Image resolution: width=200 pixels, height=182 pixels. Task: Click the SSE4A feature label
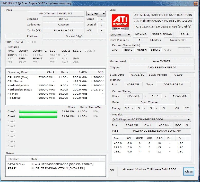click(12, 55)
